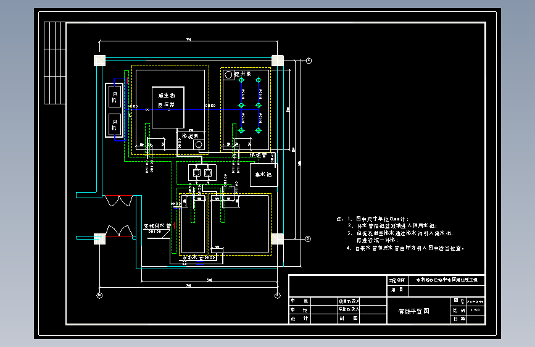
Task: Click the "专业负责人" title block cell
Action: click(x=349, y=309)
